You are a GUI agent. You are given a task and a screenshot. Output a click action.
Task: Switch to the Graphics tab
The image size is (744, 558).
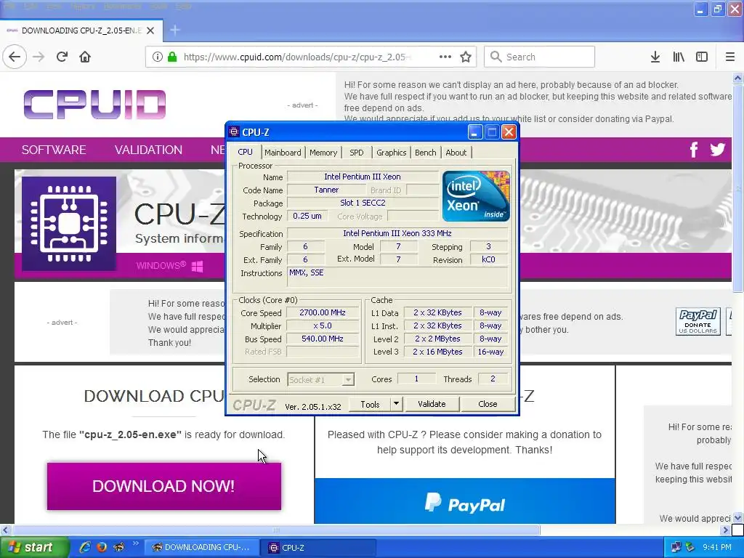[392, 153]
